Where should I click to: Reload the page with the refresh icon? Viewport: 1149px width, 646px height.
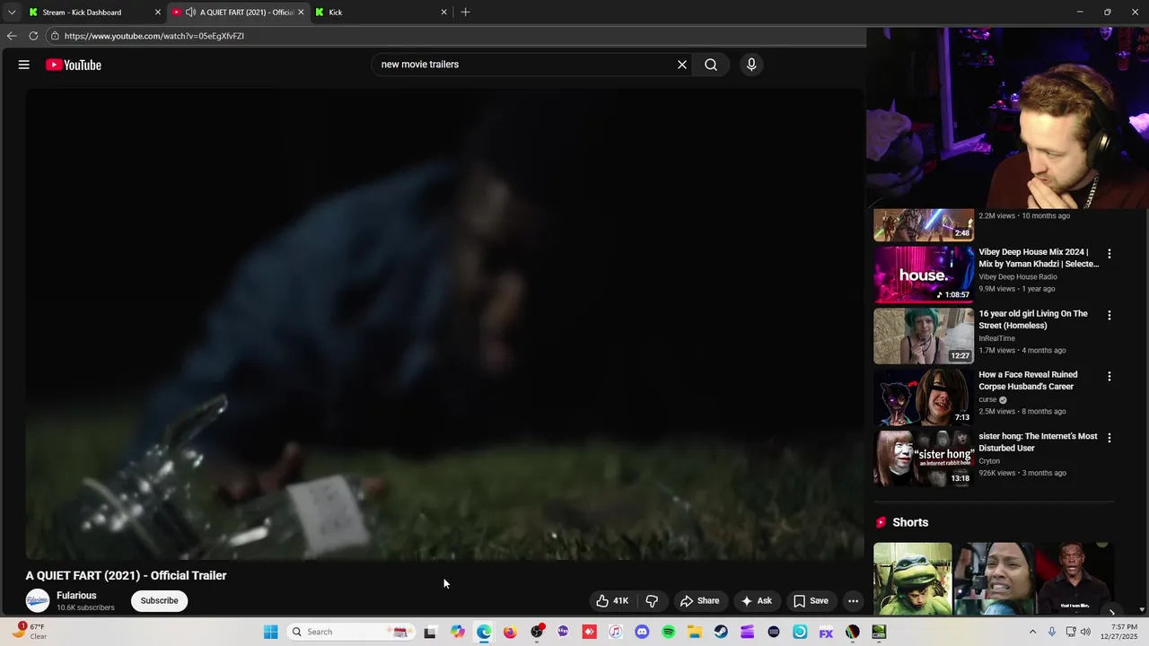click(x=33, y=36)
